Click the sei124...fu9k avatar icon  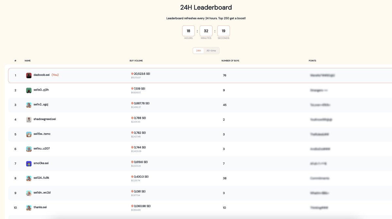click(x=29, y=178)
